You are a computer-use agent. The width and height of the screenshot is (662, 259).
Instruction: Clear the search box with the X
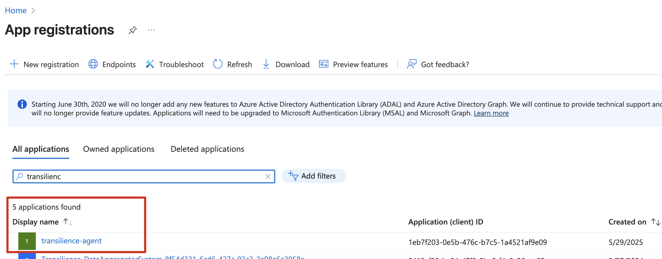point(268,176)
